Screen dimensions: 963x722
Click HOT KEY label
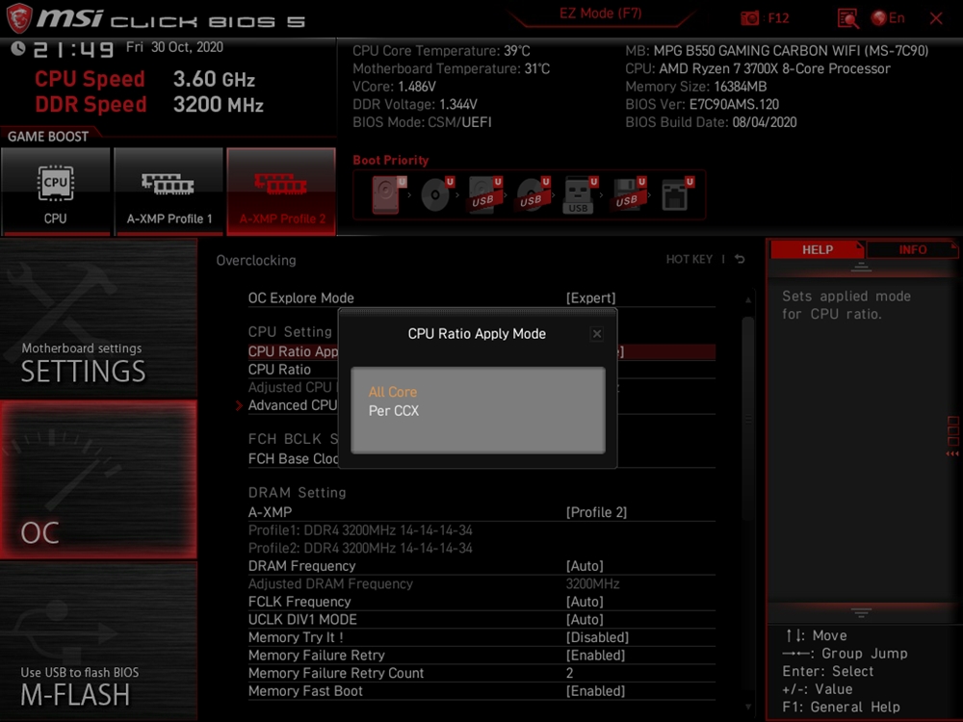[690, 259]
